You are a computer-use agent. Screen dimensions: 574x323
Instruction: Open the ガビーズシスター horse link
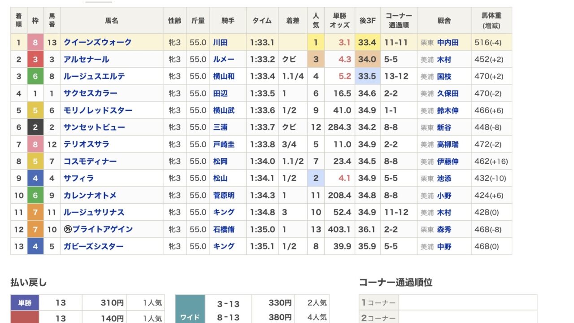93,246
